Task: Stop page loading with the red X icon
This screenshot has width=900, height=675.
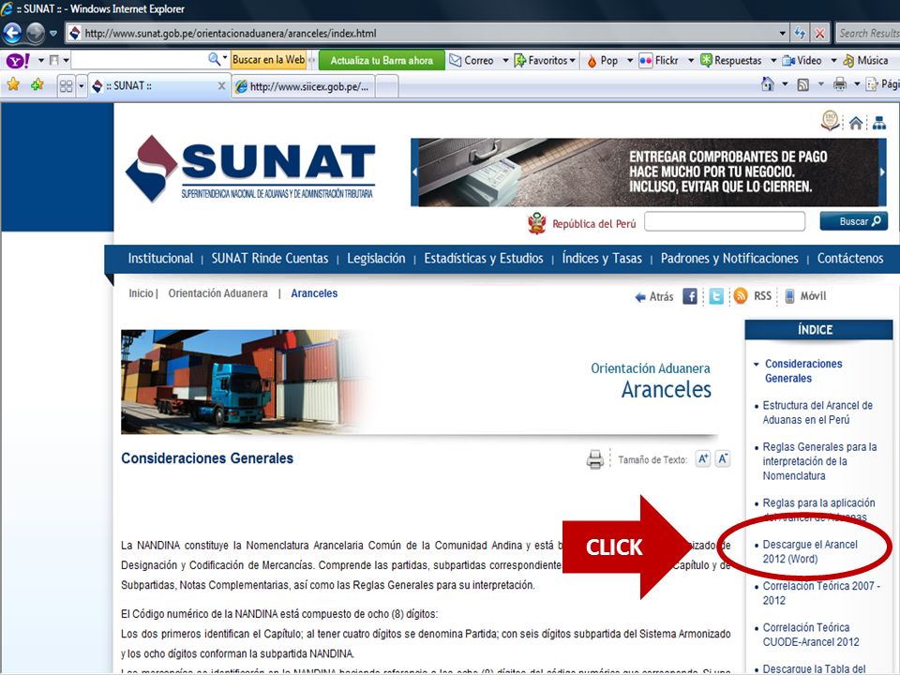Action: [x=819, y=34]
